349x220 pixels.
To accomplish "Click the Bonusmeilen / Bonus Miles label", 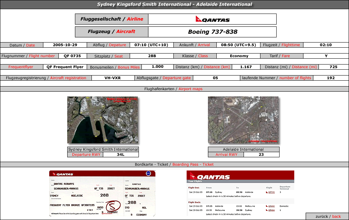I will (115, 67).
